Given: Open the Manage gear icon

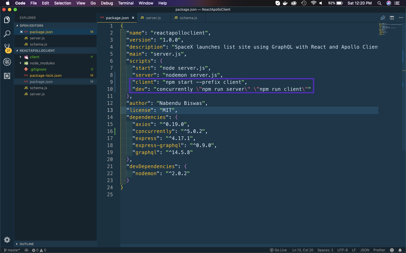Looking at the screenshot, I should click(x=7, y=240).
